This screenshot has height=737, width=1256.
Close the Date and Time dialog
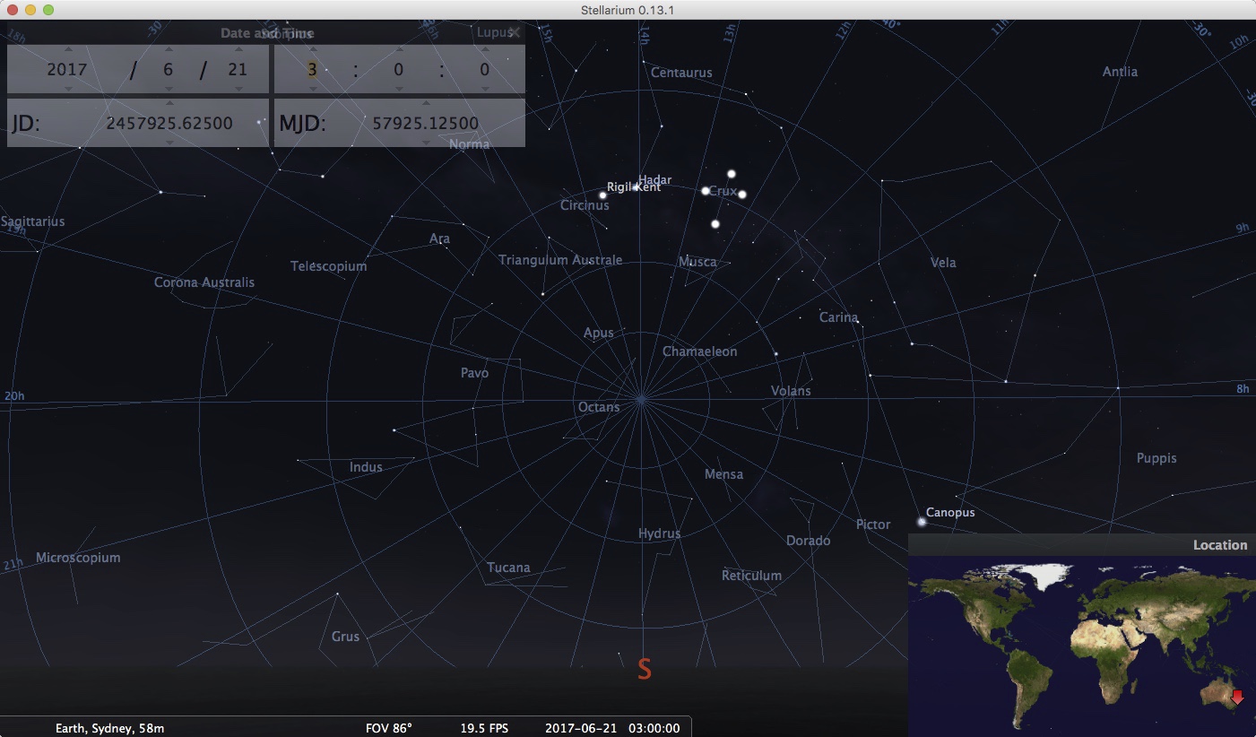pos(514,33)
